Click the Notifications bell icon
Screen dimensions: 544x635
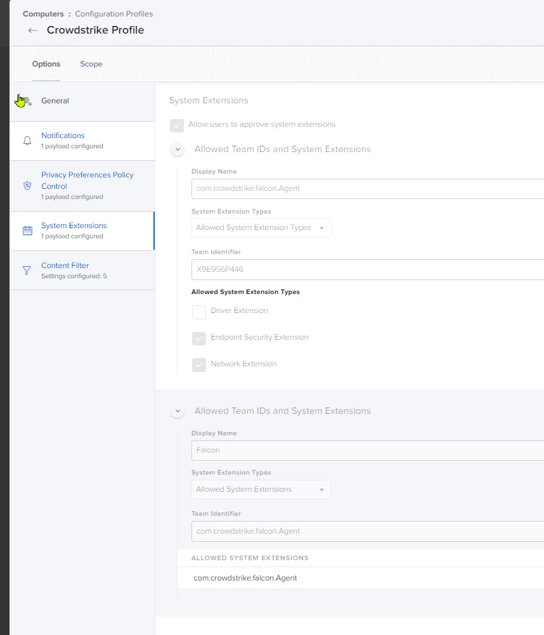pyautogui.click(x=27, y=141)
